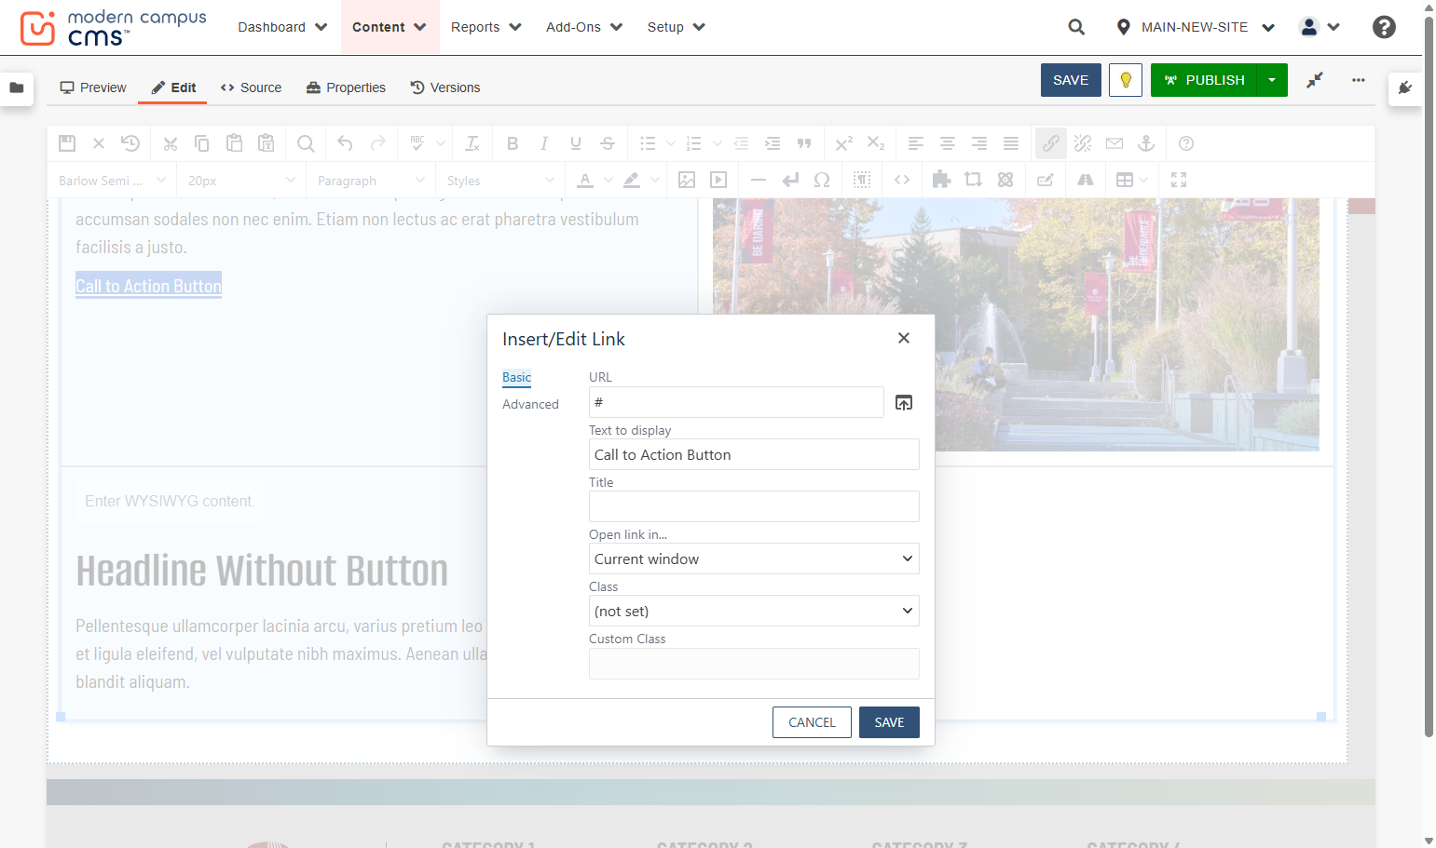Viewport: 1436px width, 848px height.
Task: Toggle underline formatting in editor toolbar
Action: click(x=576, y=143)
